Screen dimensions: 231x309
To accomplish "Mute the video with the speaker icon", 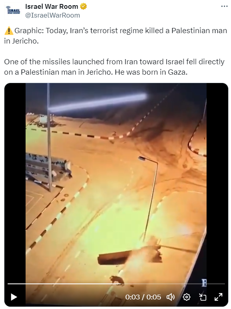I will pos(171,297).
